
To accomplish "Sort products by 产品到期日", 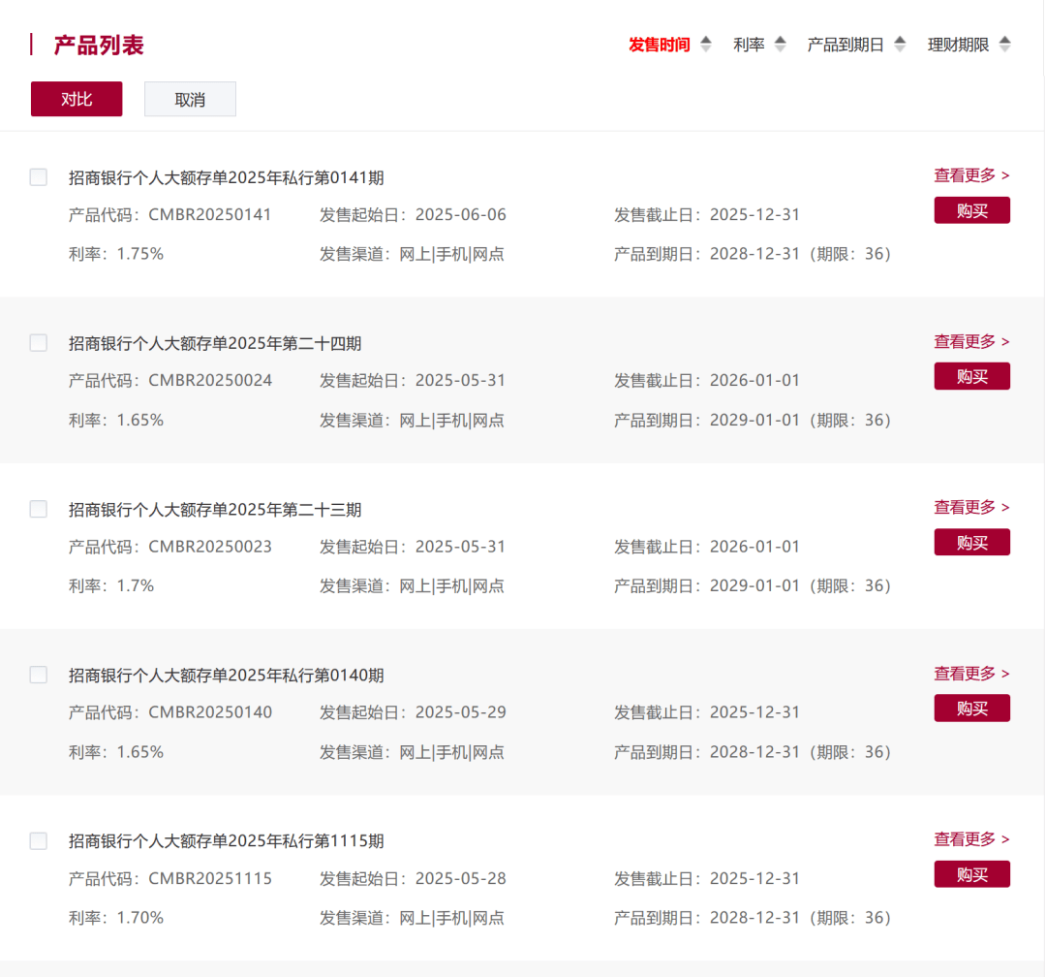I will coord(846,45).
